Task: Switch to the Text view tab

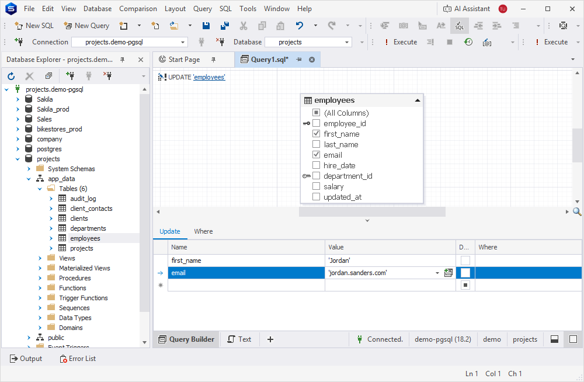Action: pyautogui.click(x=239, y=339)
